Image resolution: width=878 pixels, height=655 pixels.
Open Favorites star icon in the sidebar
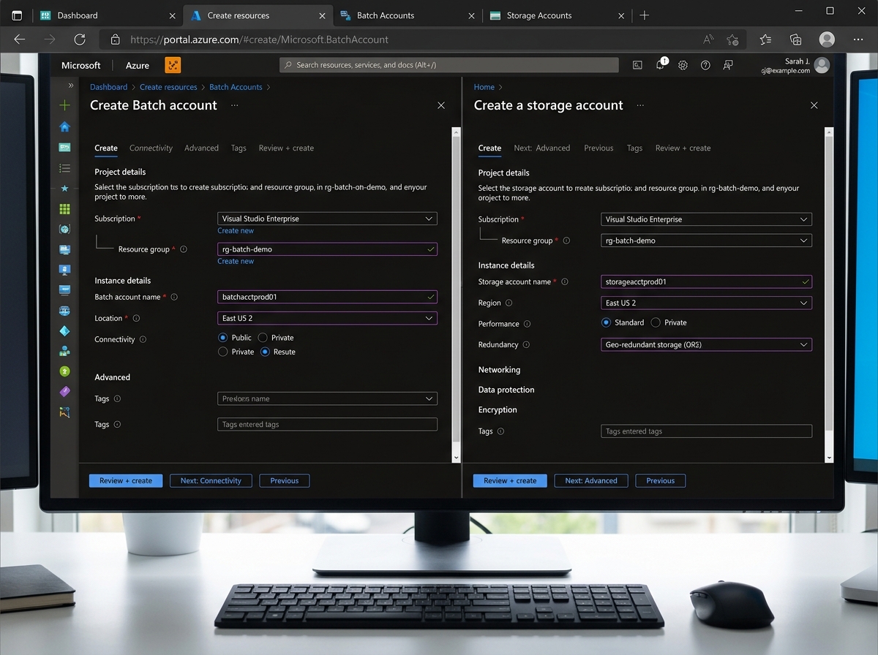pyautogui.click(x=64, y=188)
